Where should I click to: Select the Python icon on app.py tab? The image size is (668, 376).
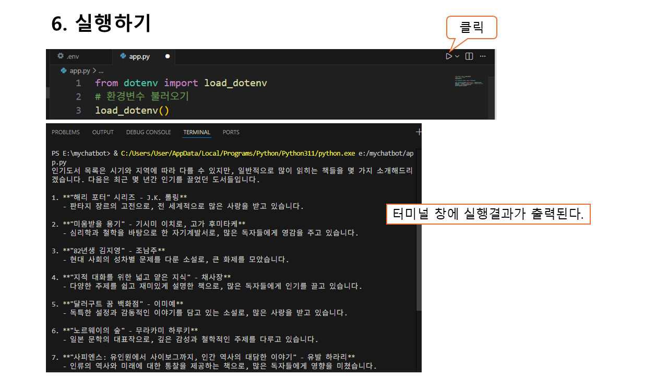(x=123, y=56)
